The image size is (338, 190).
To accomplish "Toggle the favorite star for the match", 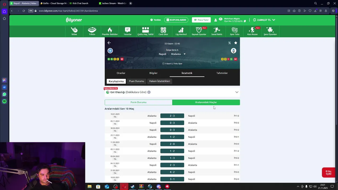I will pos(236,43).
